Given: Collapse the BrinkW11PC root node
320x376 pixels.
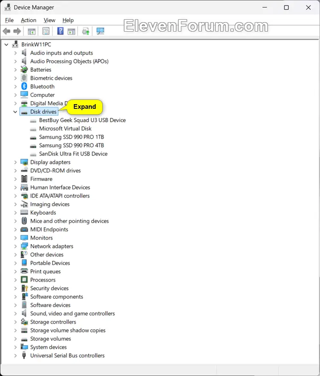Looking at the screenshot, I should 6,45.
